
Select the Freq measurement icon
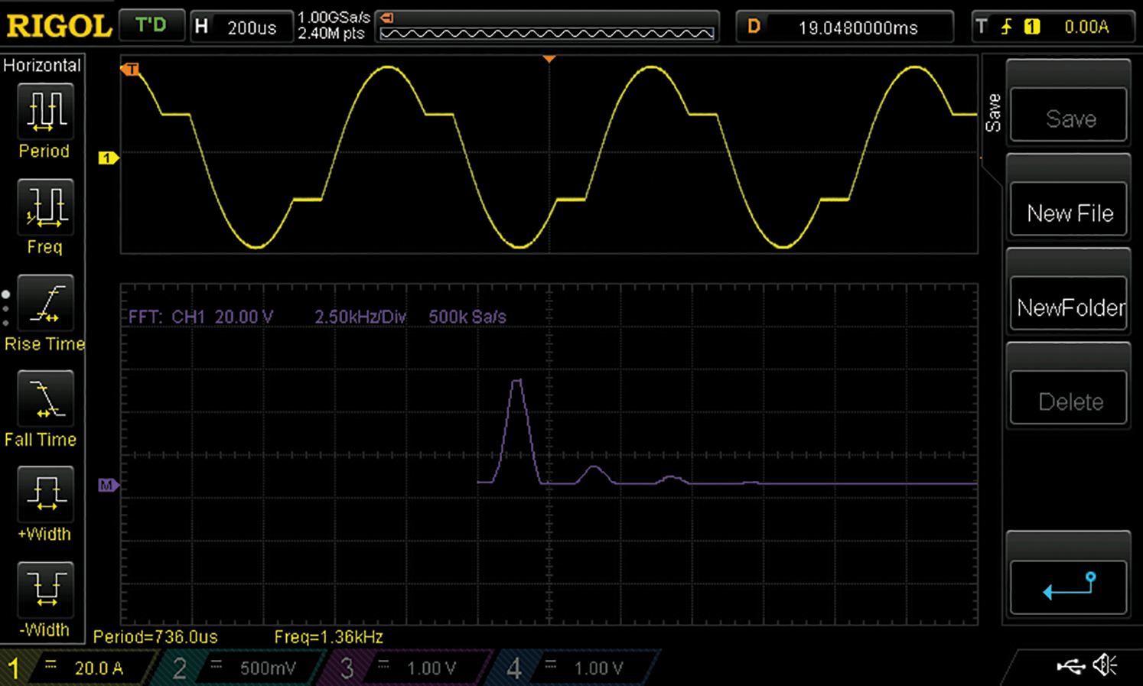click(x=45, y=206)
